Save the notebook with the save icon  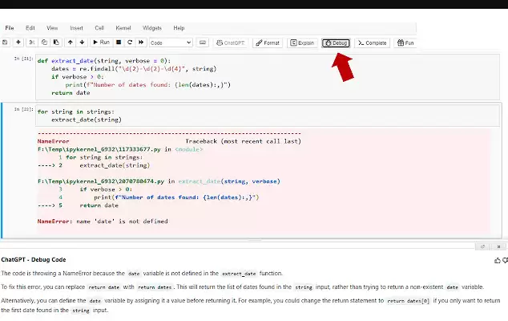click(5, 43)
